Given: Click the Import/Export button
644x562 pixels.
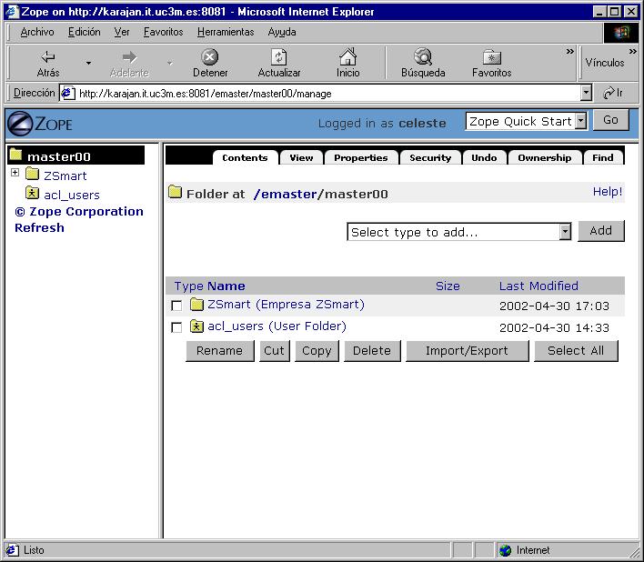Looking at the screenshot, I should point(467,351).
